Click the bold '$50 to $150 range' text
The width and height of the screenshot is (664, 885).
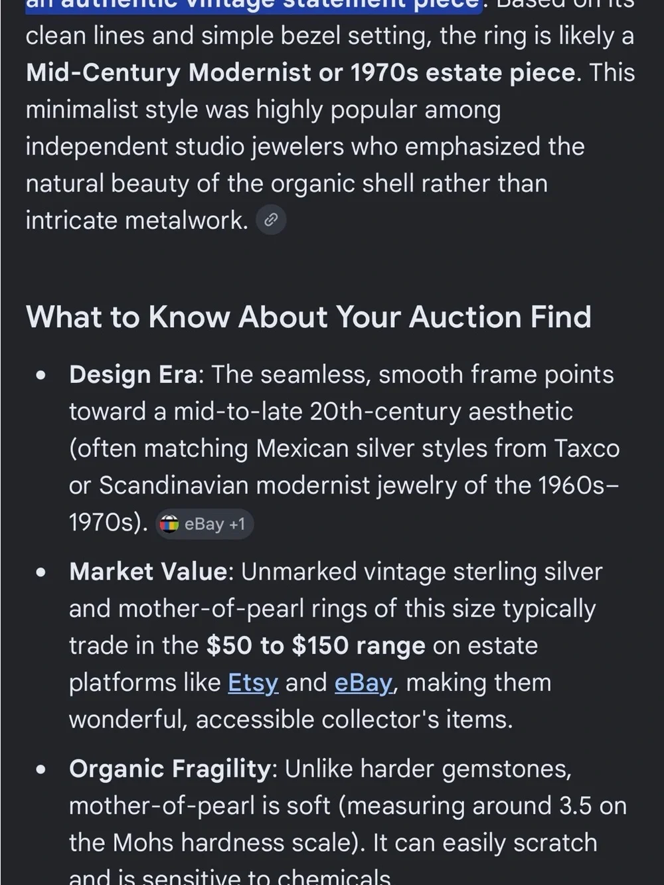point(316,646)
